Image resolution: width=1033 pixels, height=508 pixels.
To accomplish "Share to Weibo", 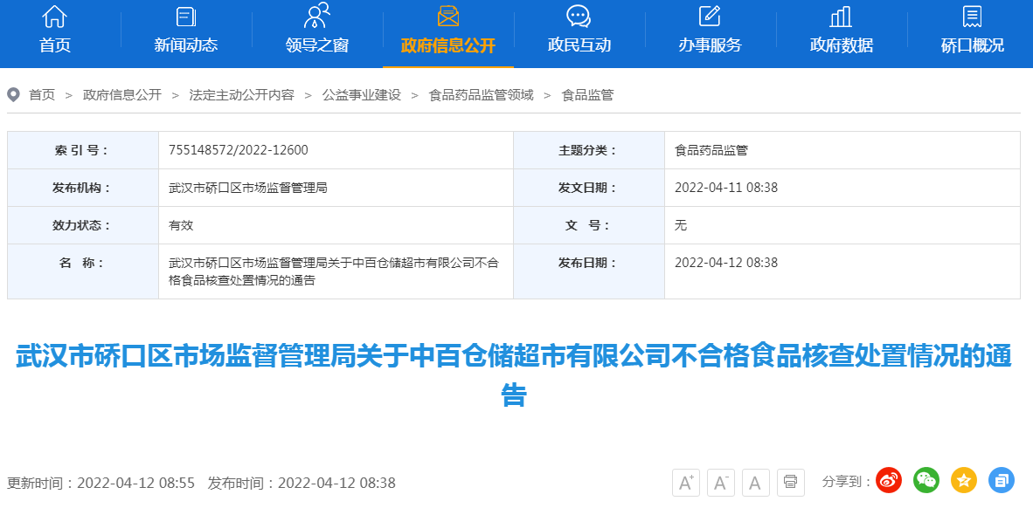I will pos(889,481).
